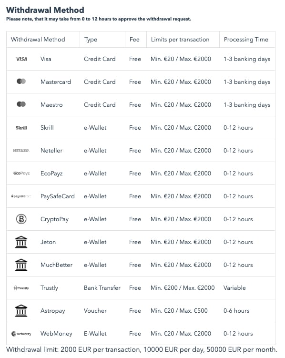Viewport: 285px width, 358px height.
Task: Select the Maestro card logo
Action: (x=21, y=104)
